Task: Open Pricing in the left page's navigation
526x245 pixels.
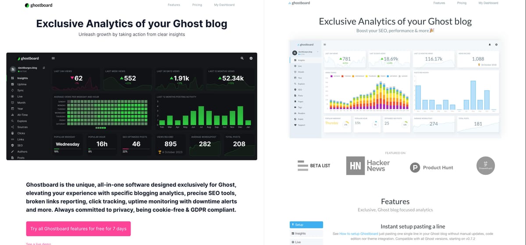Action: point(197,5)
